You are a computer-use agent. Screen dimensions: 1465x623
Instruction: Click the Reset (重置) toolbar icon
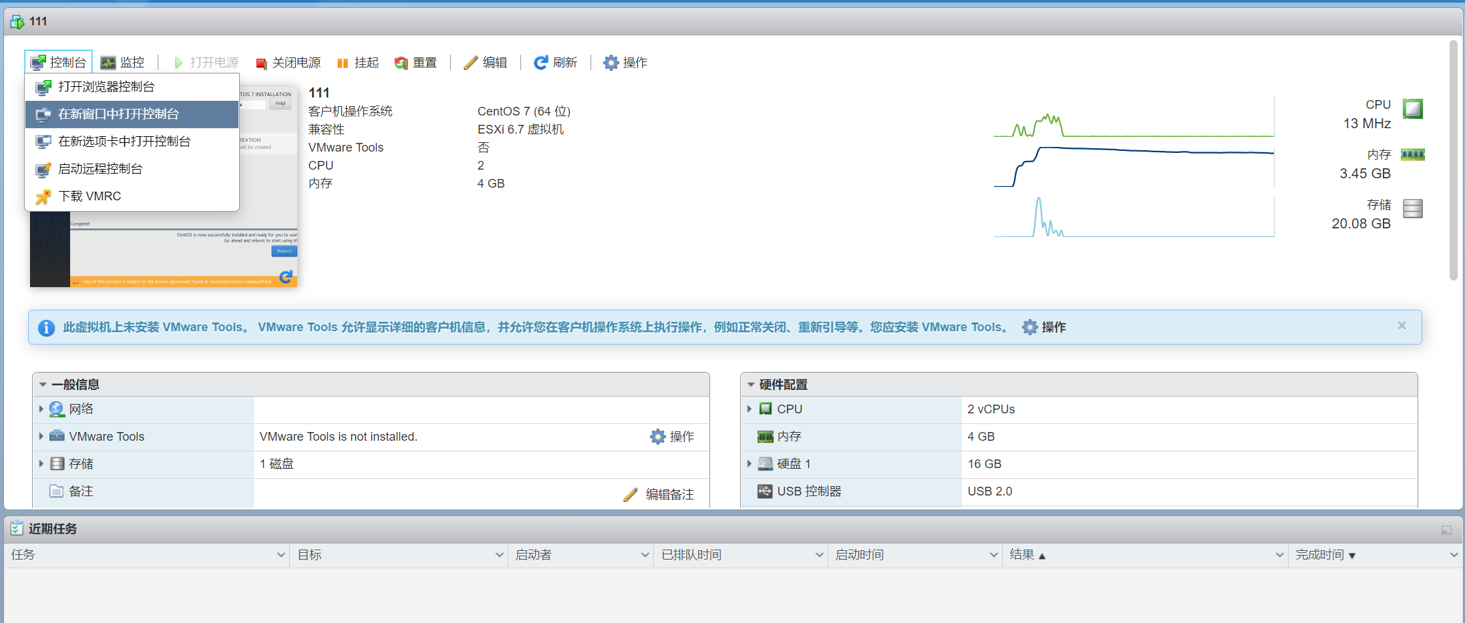coord(401,63)
